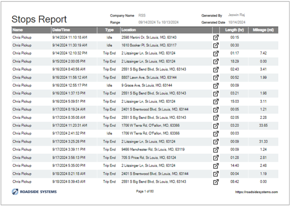The height and width of the screenshot is (206, 291).
Task: Open map link for 1610 Bocker Pl row
Action: (x=216, y=45)
